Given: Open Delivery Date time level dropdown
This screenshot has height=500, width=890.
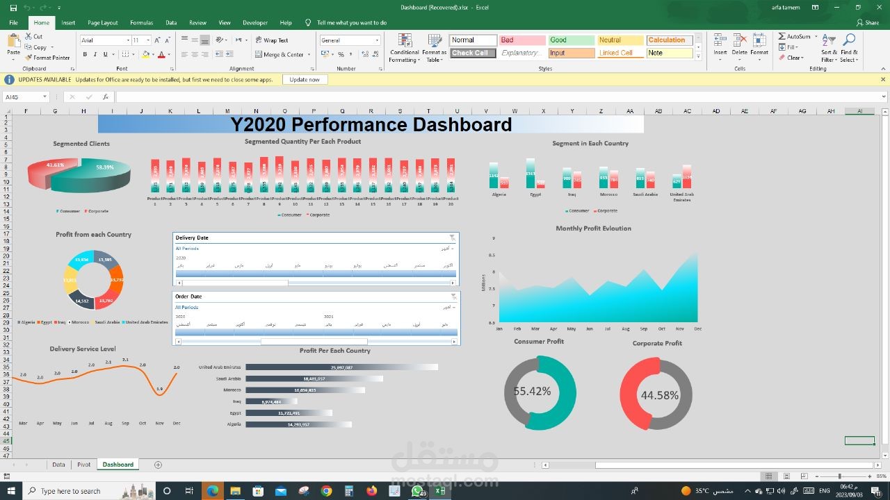Looking at the screenshot, I should (448, 248).
